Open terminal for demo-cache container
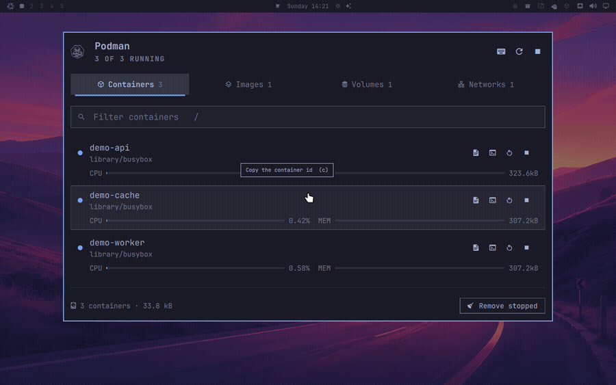 [x=493, y=200]
